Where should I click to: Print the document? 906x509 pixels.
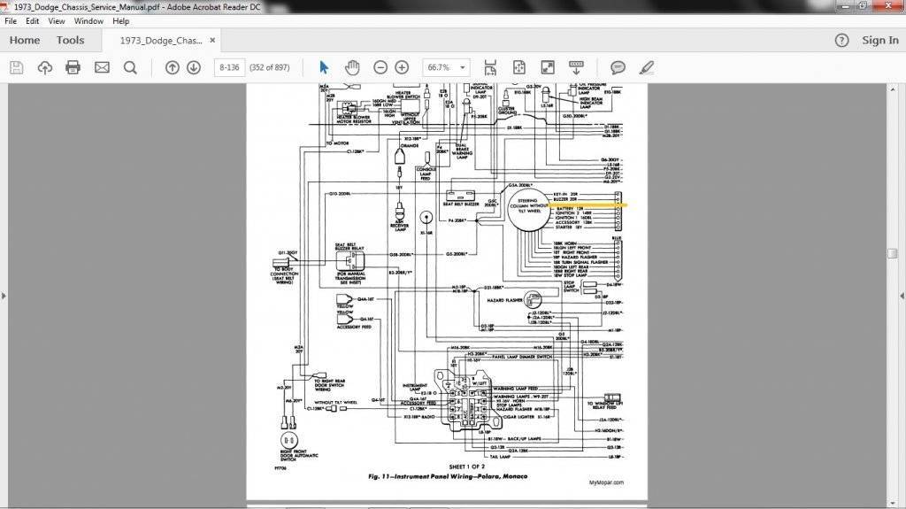(x=73, y=67)
